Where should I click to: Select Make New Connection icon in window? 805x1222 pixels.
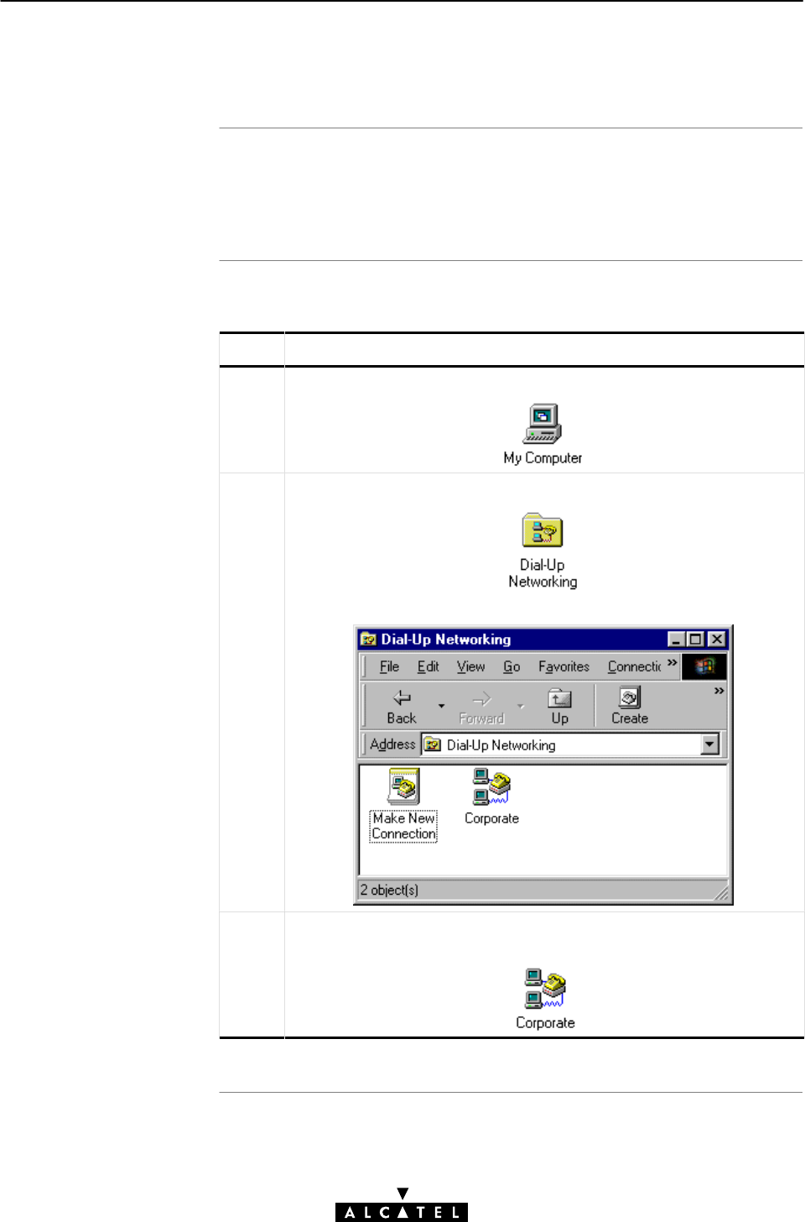coord(404,804)
